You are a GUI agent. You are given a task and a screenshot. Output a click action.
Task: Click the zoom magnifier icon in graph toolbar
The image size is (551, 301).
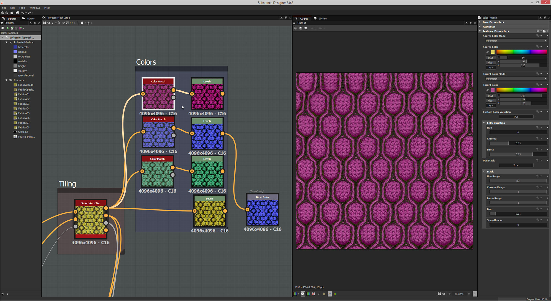point(59,23)
